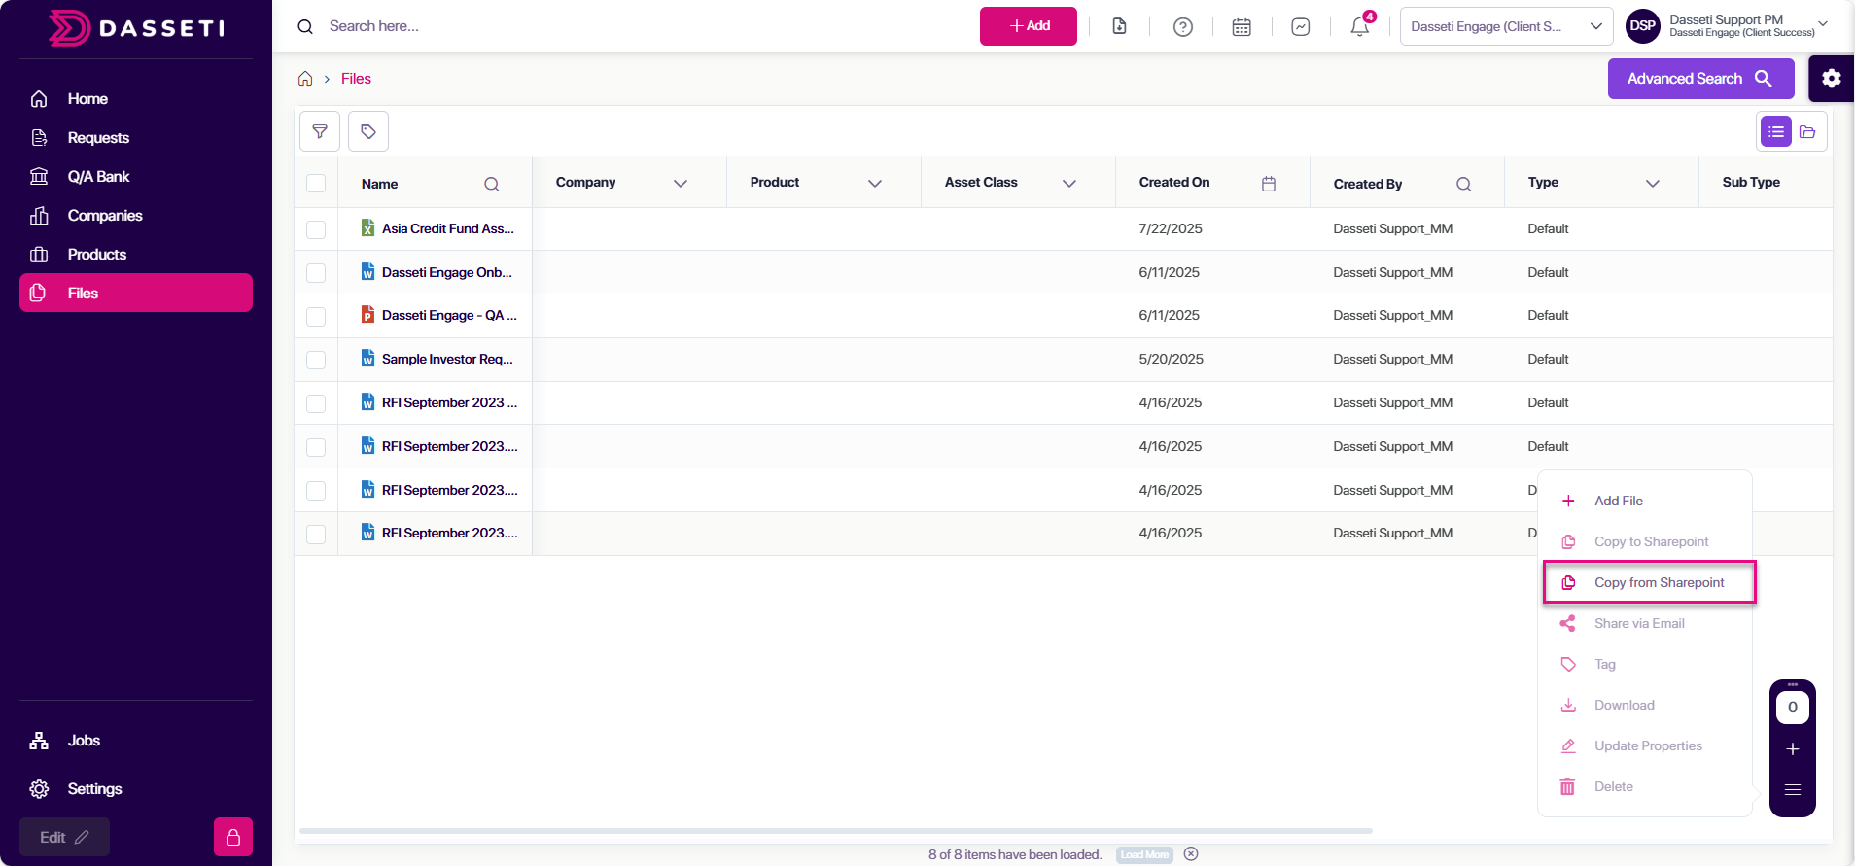This screenshot has height=866, width=1855.
Task: Click the Load More button
Action: 1144,855
